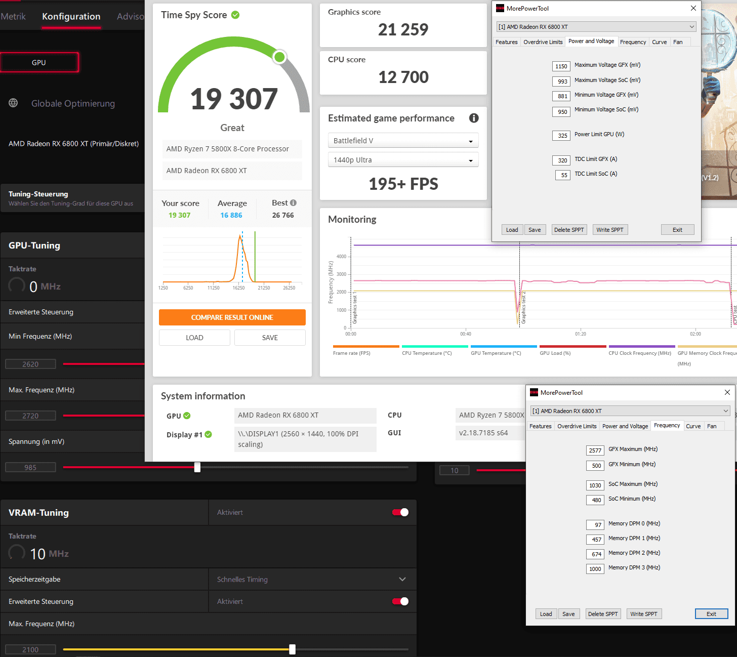The height and width of the screenshot is (657, 737).
Task: Switch to the Konfiguration tab
Action: (x=71, y=16)
